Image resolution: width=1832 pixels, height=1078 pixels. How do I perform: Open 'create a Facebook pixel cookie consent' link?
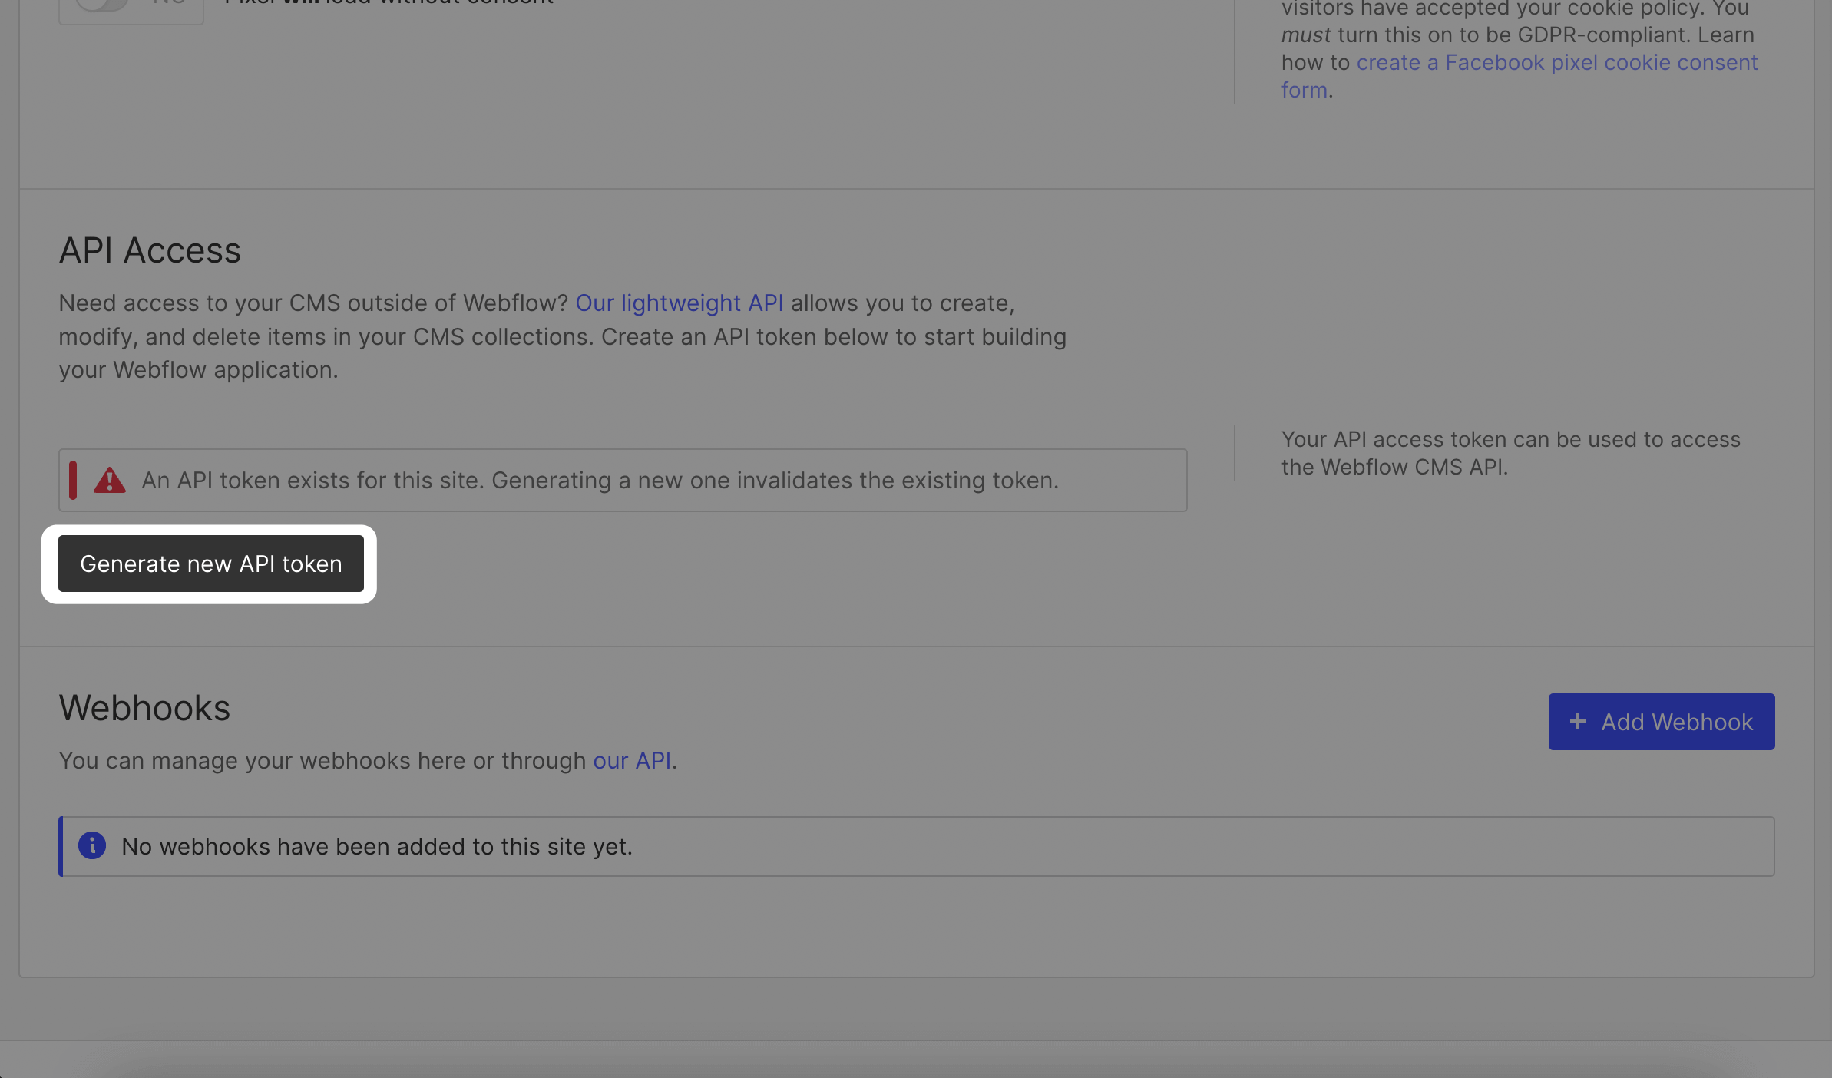(1556, 63)
